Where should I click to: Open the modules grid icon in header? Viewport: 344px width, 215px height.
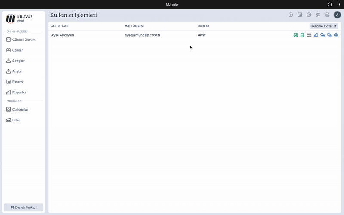click(x=318, y=15)
